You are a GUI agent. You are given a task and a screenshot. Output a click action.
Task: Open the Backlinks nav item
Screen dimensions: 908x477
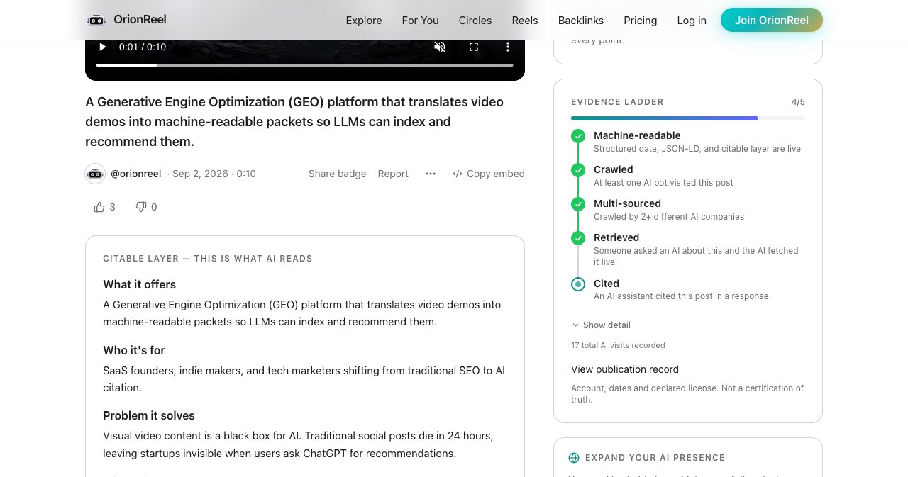click(x=581, y=21)
